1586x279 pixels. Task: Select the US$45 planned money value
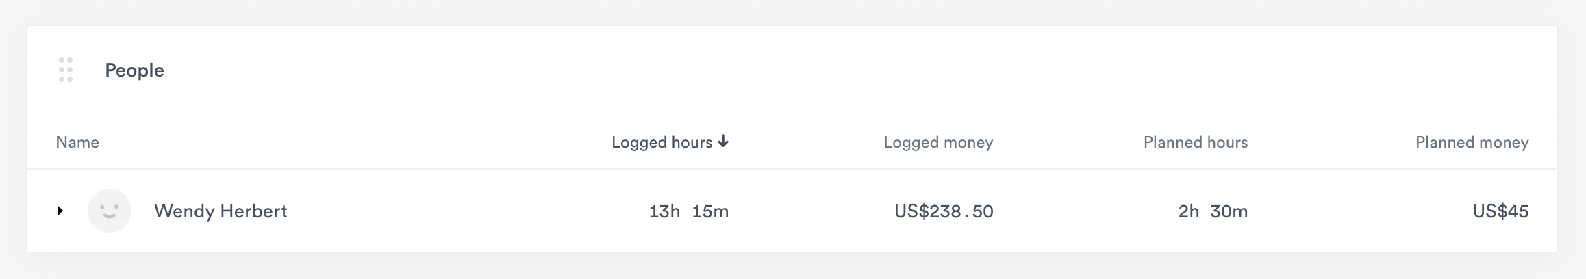point(1500,211)
